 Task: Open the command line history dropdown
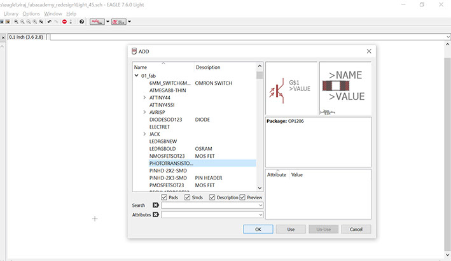[x=448, y=37]
